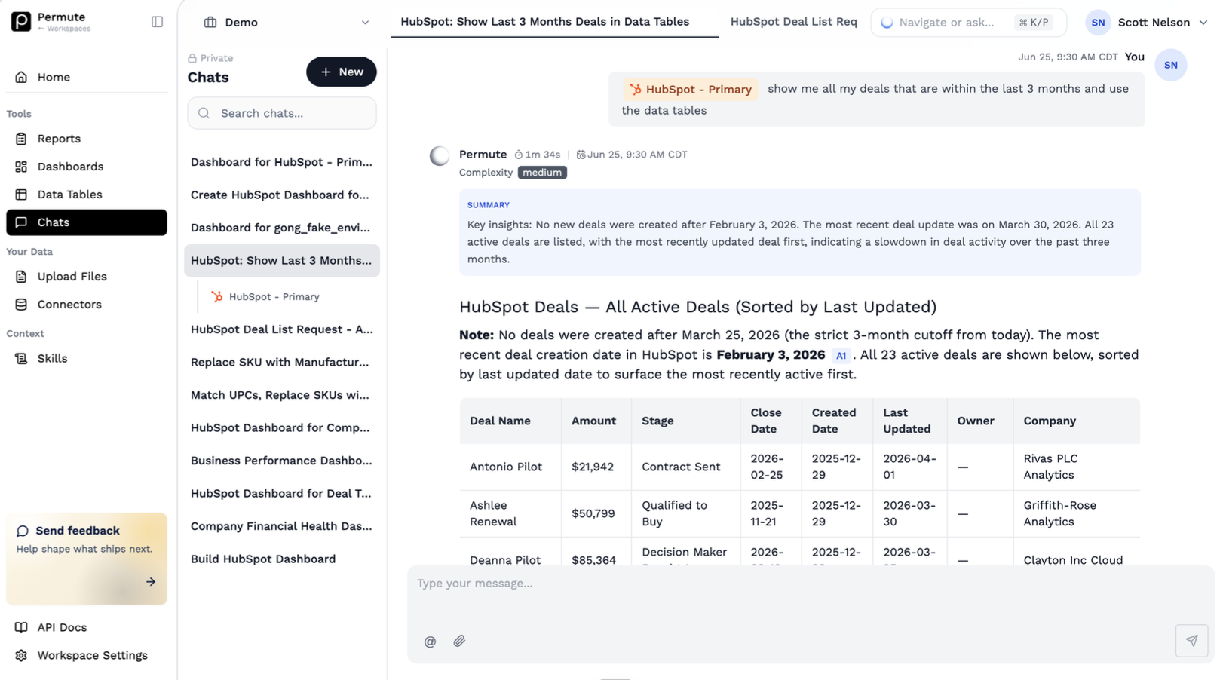Open chat Company Financial Health Das...

(282, 526)
